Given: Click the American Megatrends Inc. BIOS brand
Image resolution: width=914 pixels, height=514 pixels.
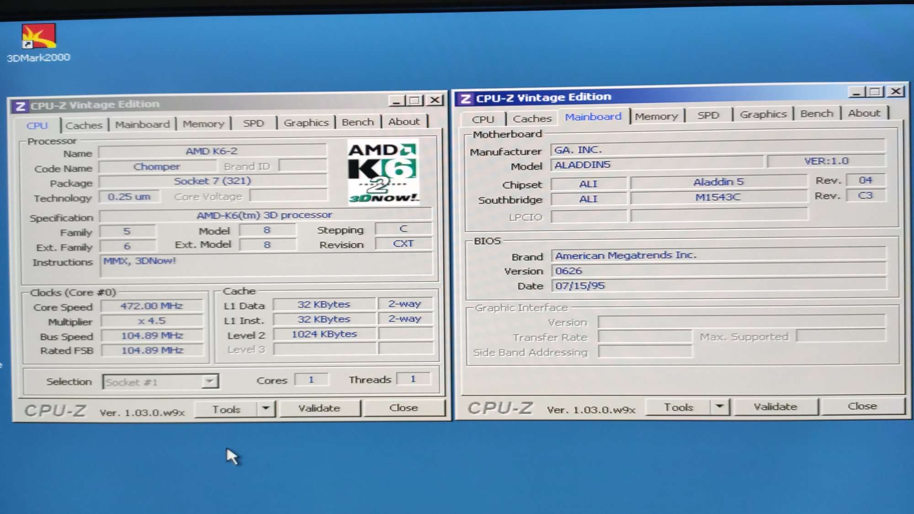Looking at the screenshot, I should (718, 255).
